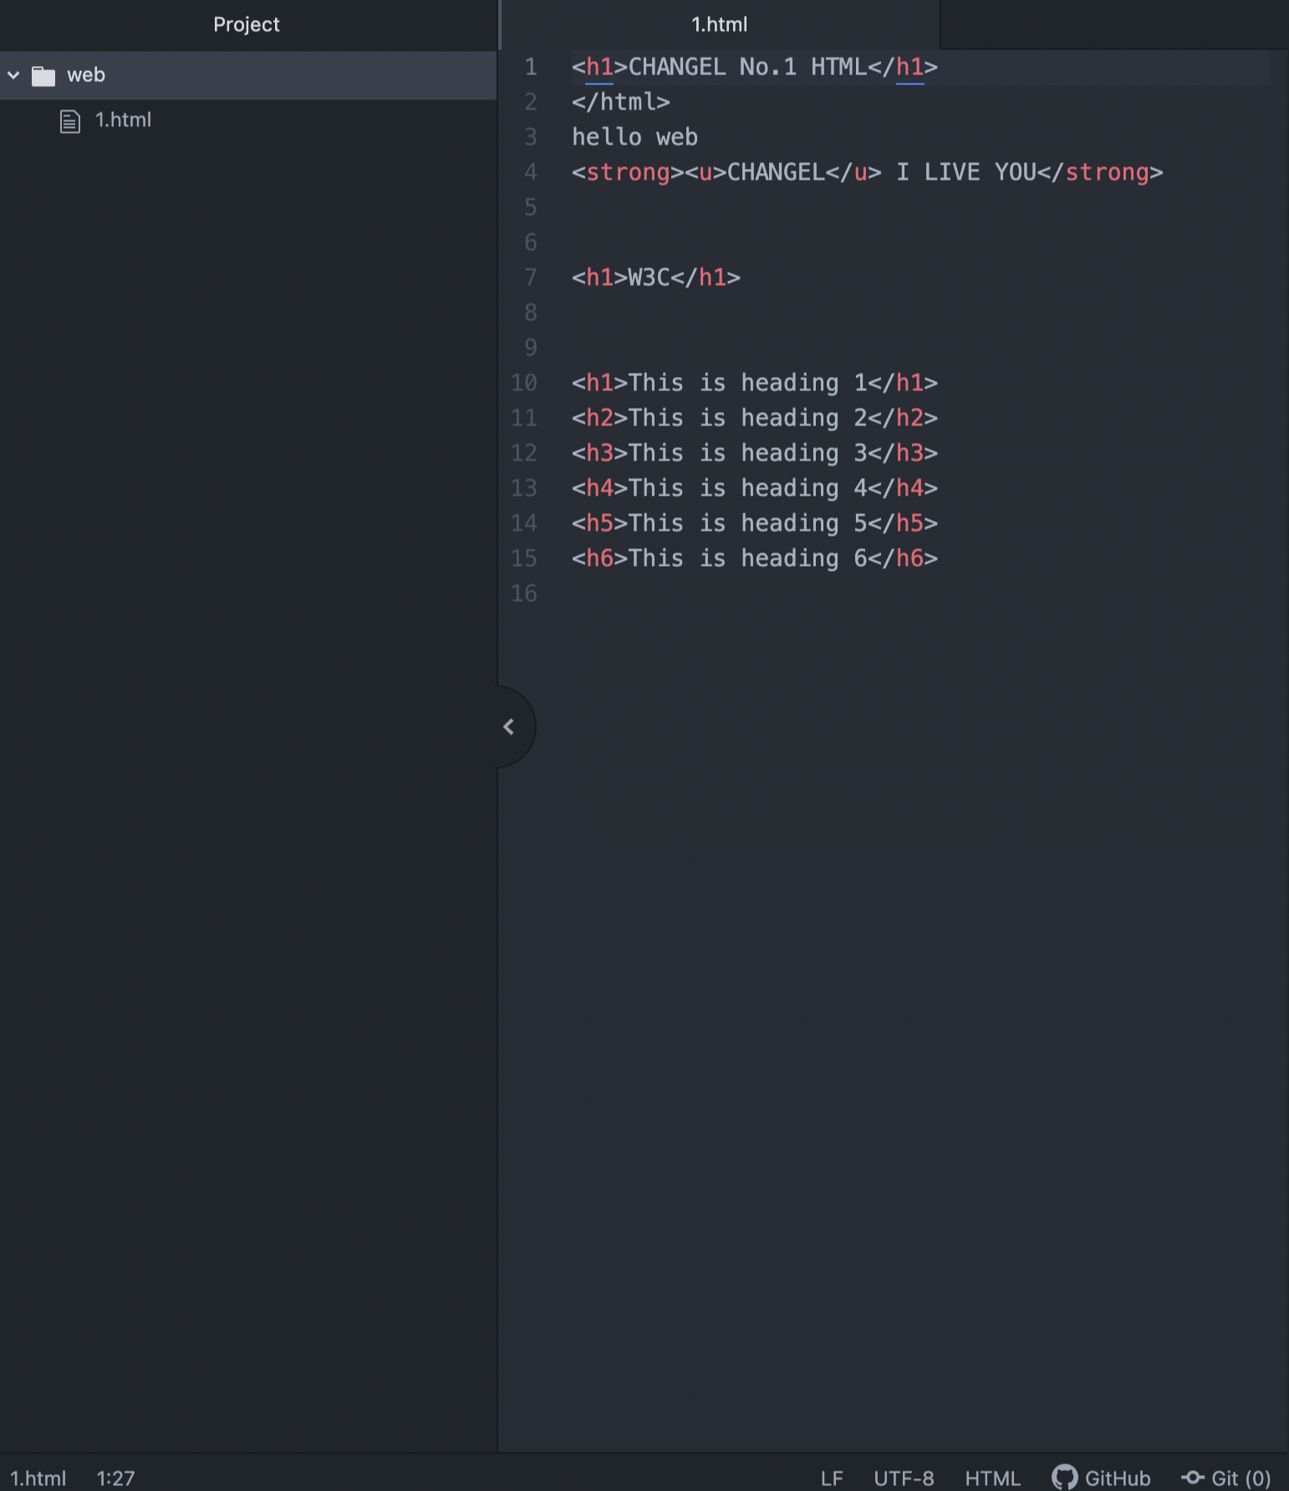Image resolution: width=1289 pixels, height=1491 pixels.
Task: Click the opening strong tag
Action: [628, 172]
